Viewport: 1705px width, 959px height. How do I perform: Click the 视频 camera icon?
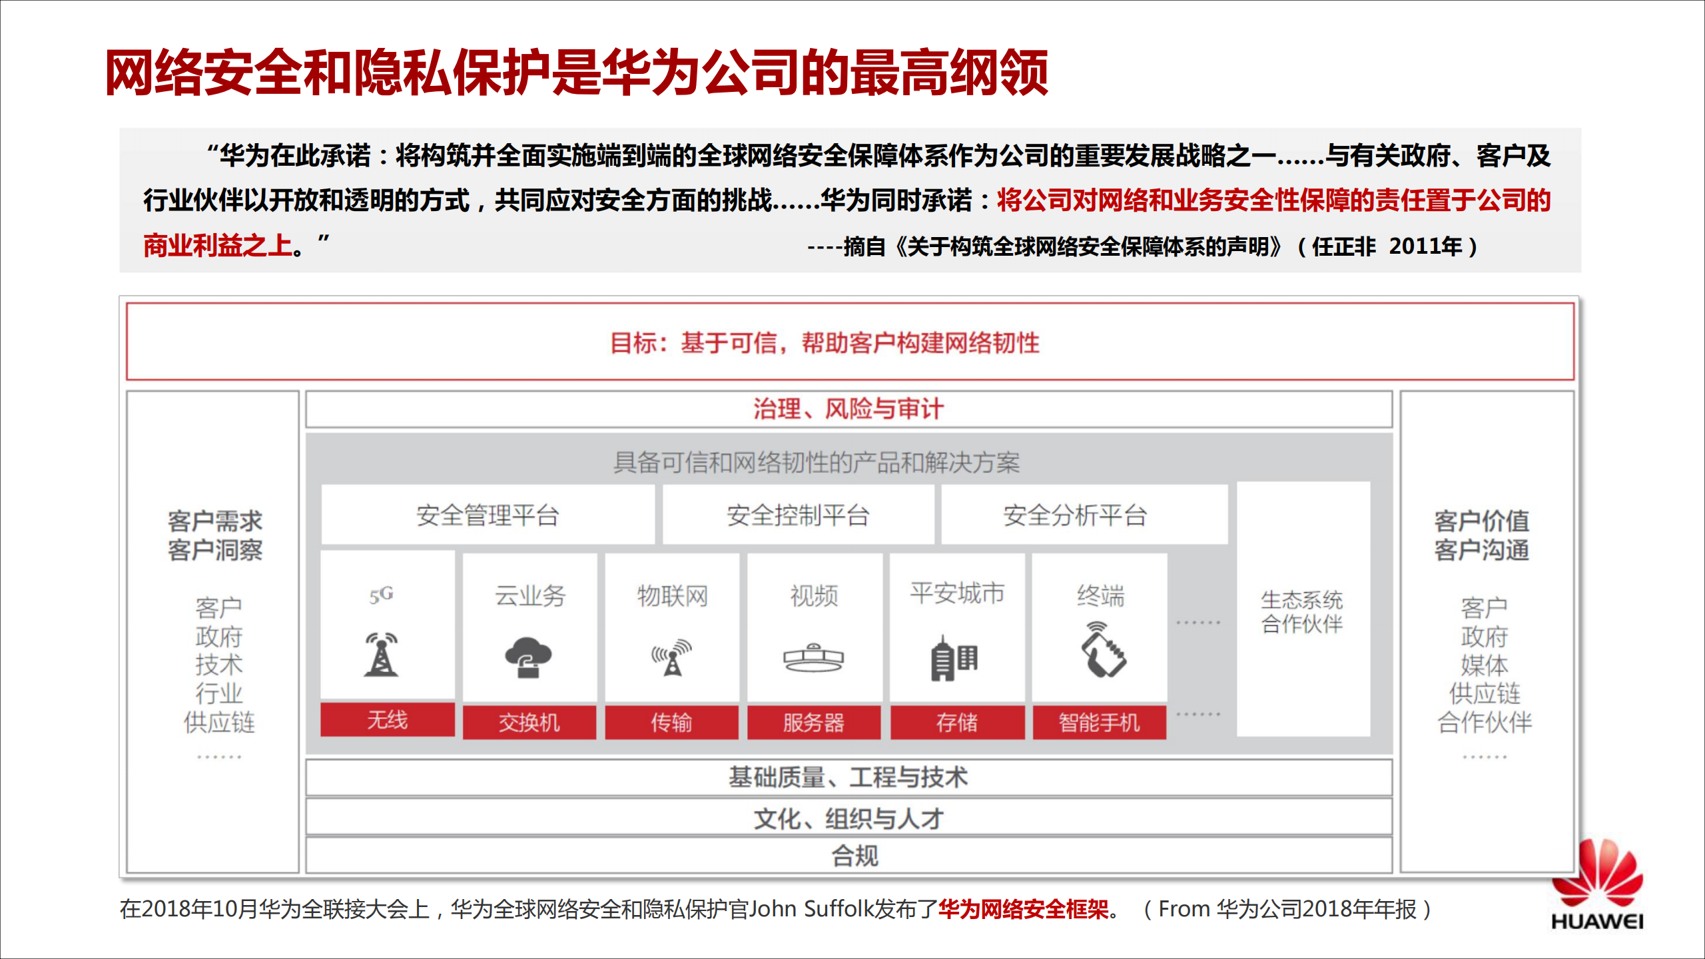coord(814,656)
